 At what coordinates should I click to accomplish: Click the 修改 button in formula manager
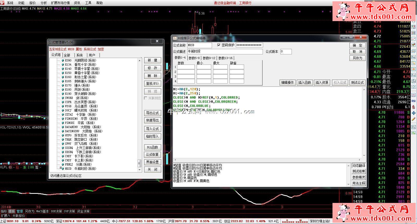tap(153, 68)
